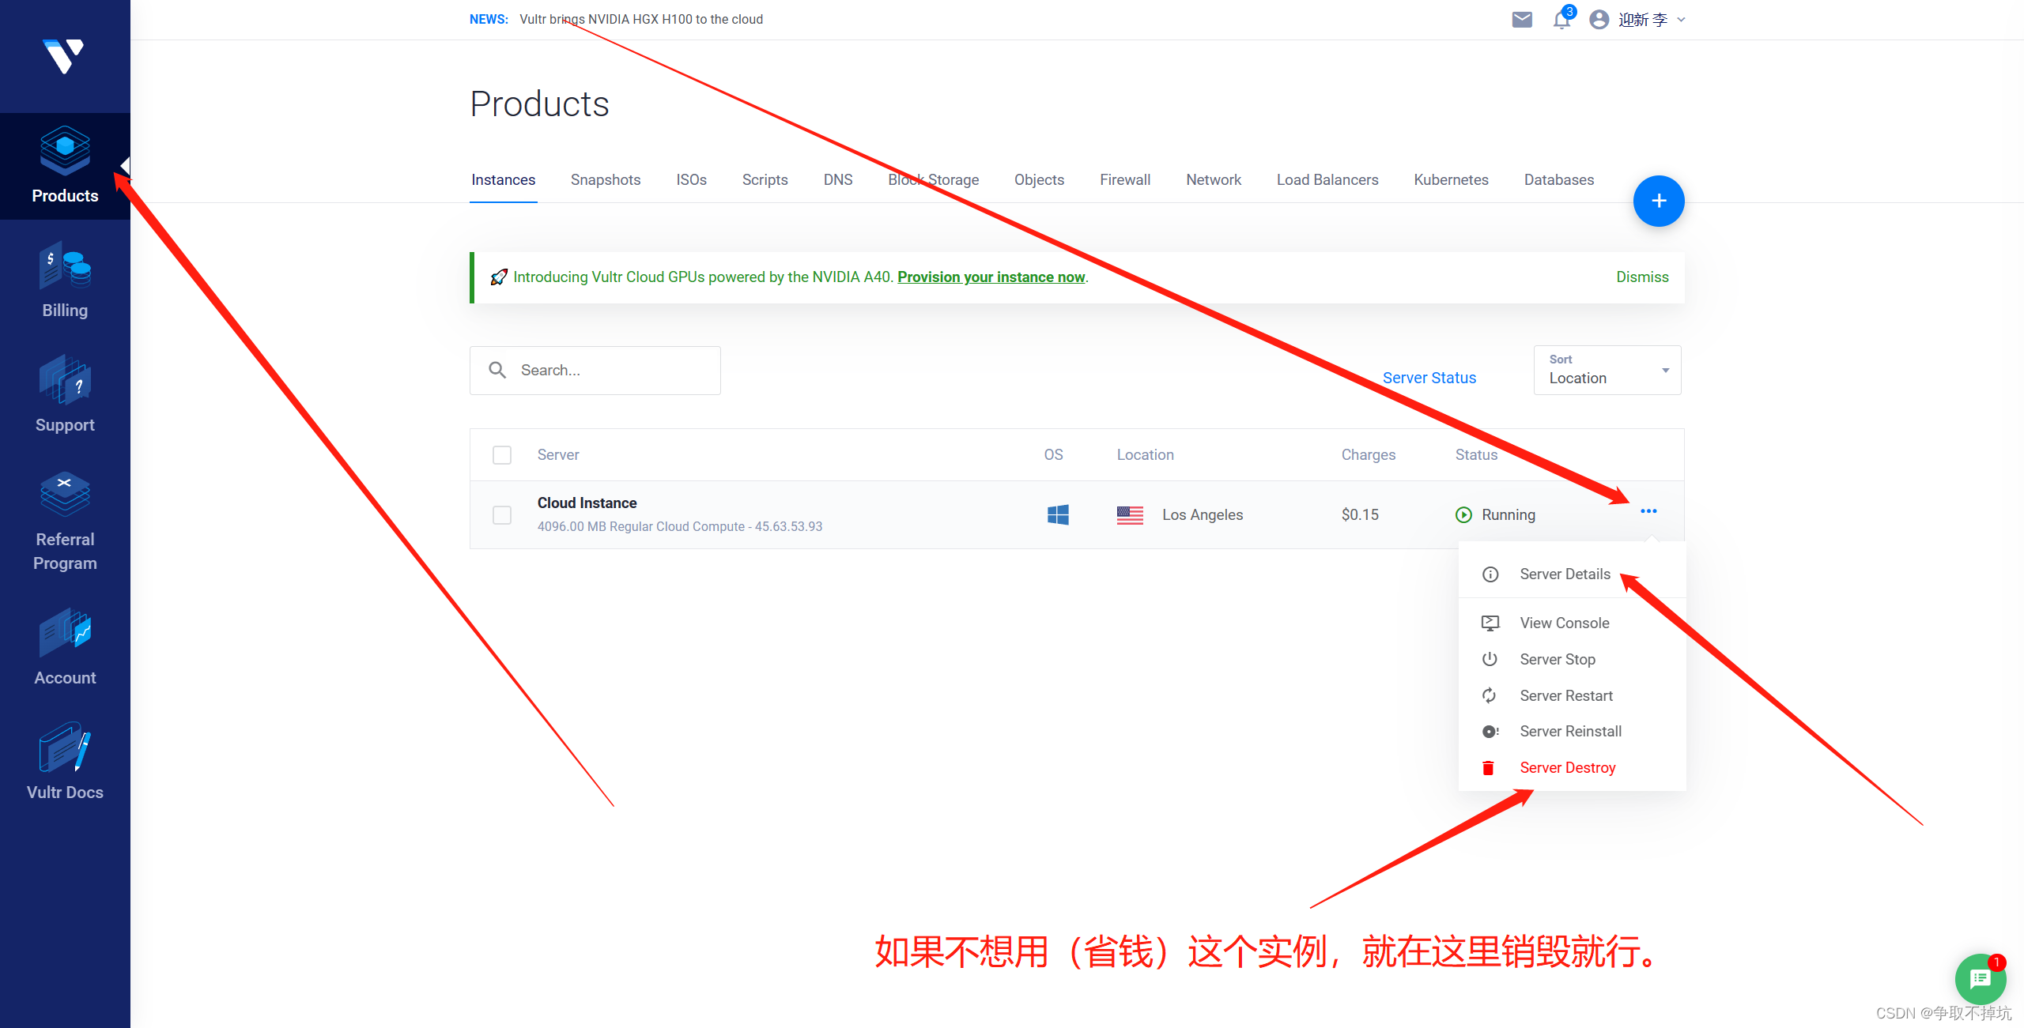This screenshot has width=2024, height=1028.
Task: Switch to the DNS tab
Action: (838, 180)
